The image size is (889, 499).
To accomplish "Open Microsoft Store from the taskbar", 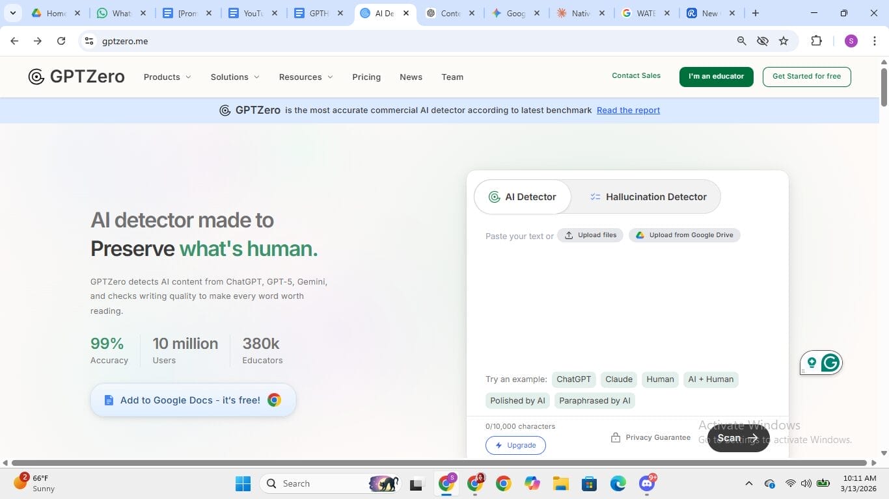I will [589, 483].
